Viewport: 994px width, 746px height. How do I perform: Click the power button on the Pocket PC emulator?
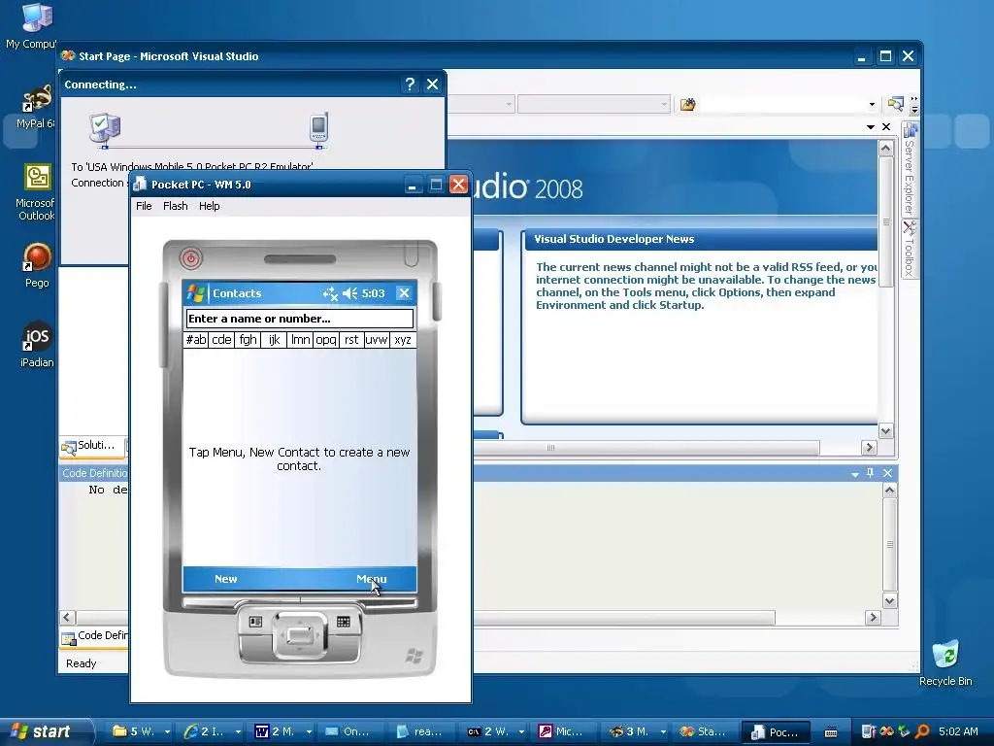[191, 257]
